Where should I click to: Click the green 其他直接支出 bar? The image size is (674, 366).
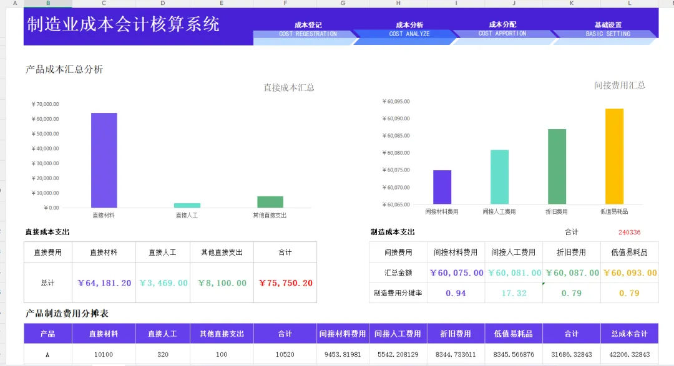(270, 202)
